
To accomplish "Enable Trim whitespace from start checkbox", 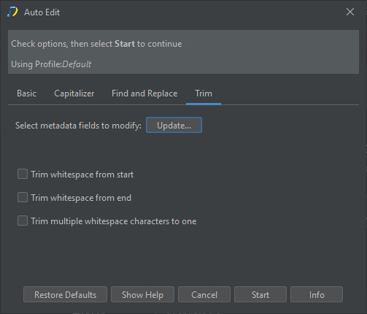I will 23,175.
